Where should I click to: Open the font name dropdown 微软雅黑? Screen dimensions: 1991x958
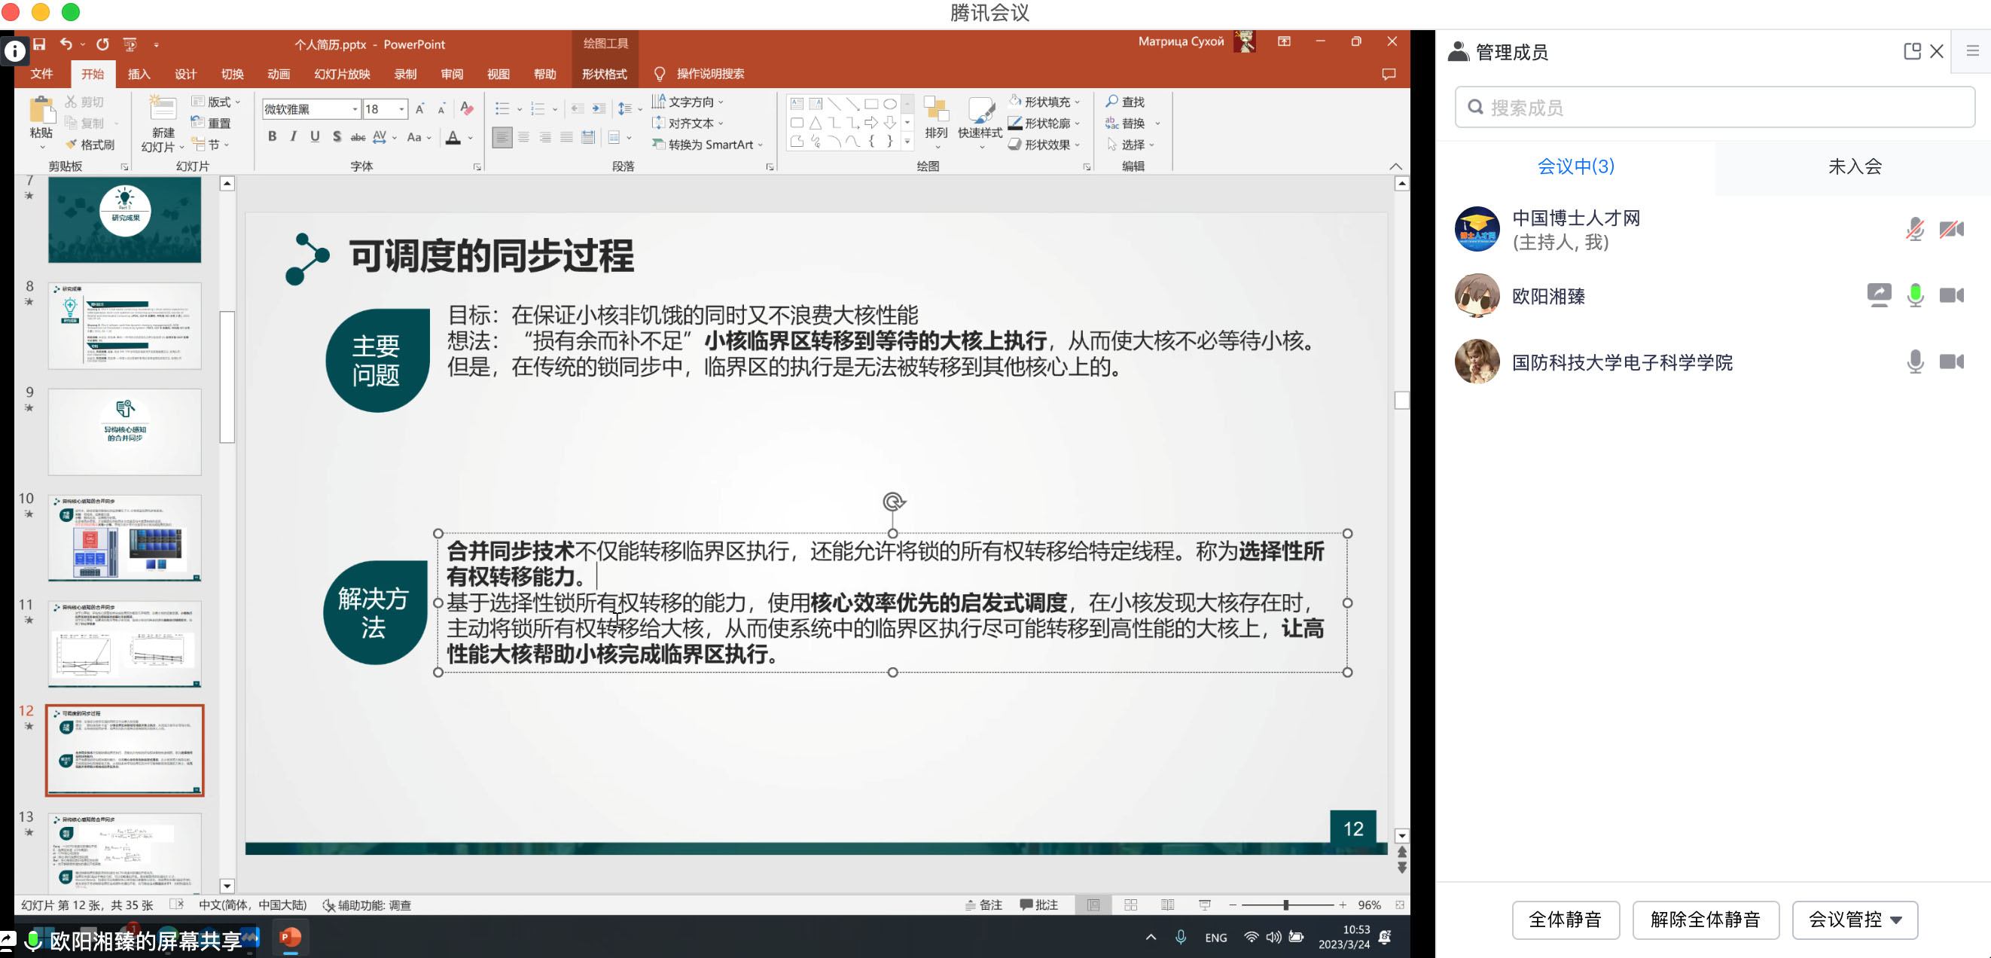[x=355, y=109]
